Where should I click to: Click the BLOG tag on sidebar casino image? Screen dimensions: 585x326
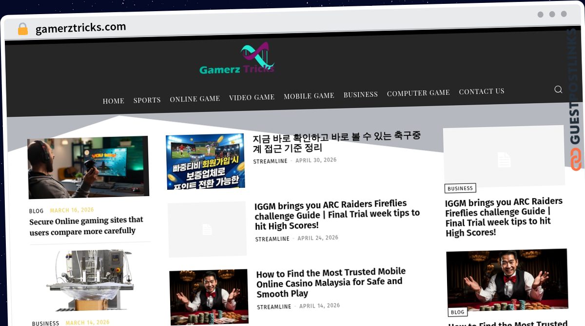click(x=458, y=312)
